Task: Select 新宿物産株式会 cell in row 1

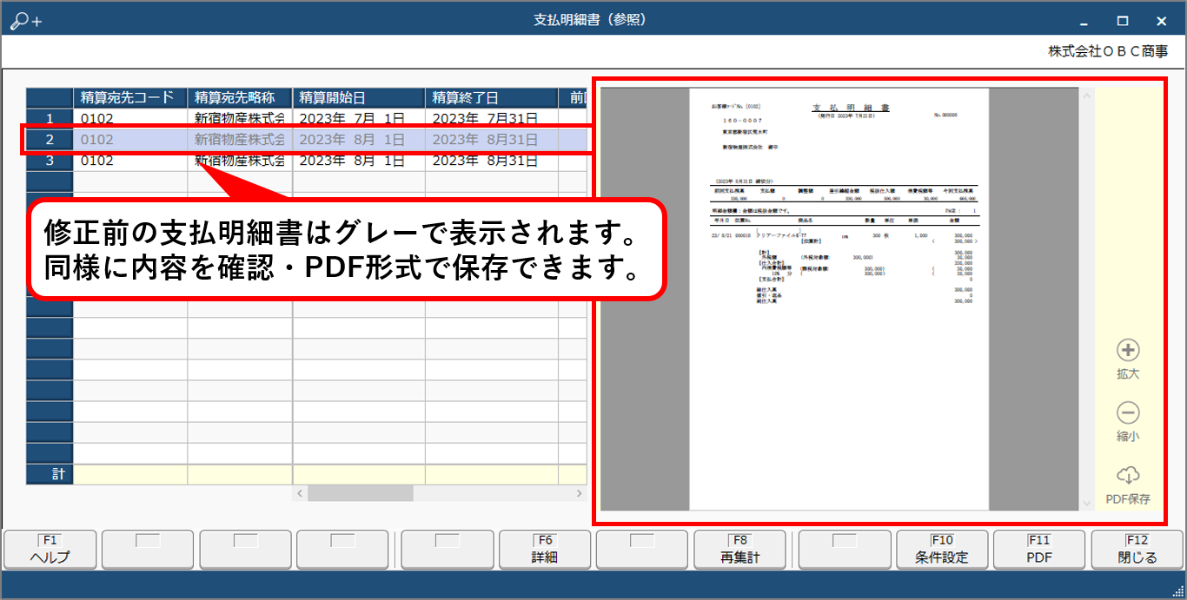Action: (240, 118)
